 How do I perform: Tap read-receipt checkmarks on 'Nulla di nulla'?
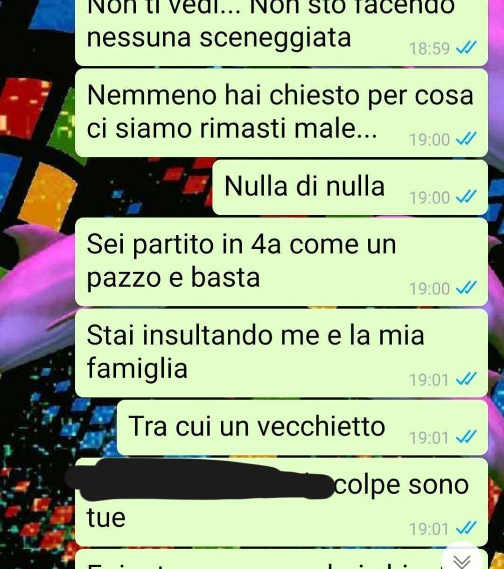(465, 197)
